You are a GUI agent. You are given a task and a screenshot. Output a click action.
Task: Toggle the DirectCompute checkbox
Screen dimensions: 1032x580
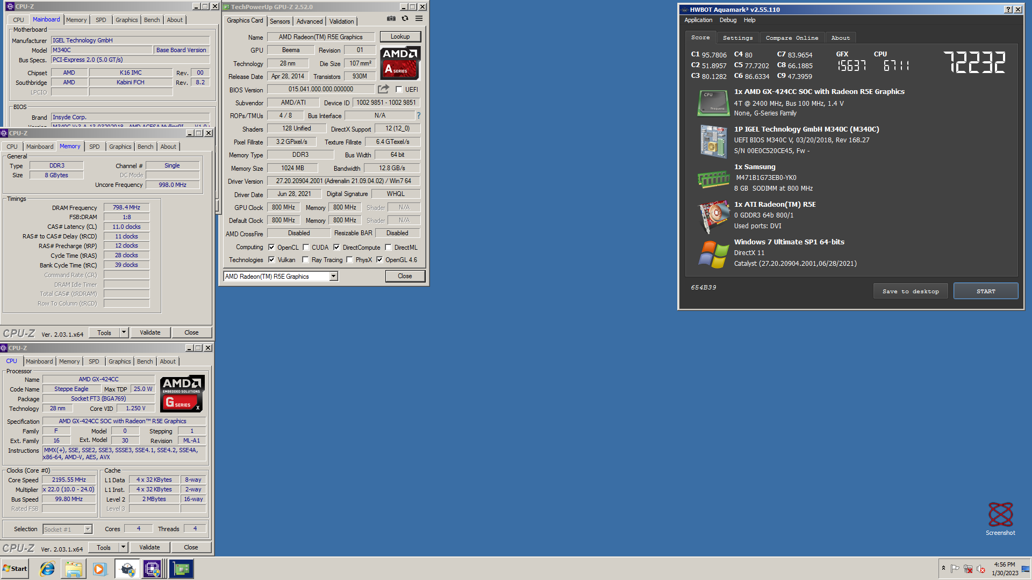[x=336, y=248]
